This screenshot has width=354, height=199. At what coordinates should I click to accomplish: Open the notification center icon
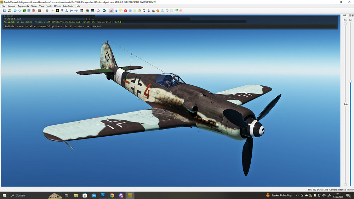pos(349,195)
